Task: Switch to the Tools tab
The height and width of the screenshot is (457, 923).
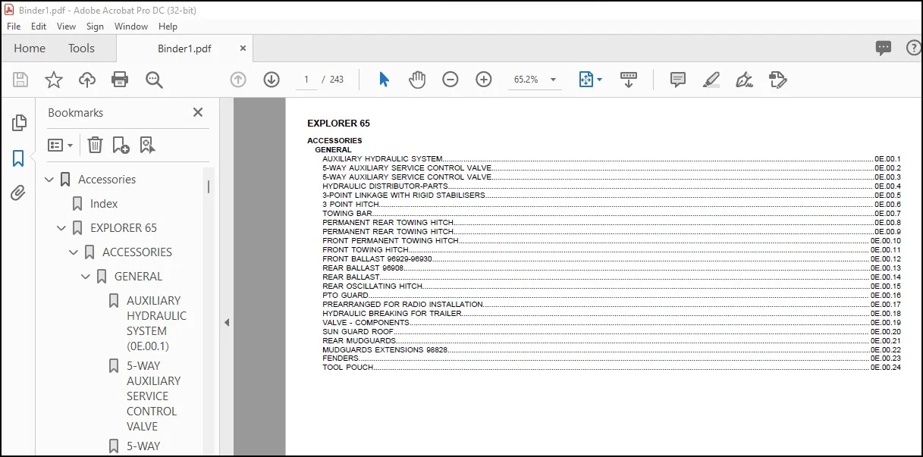Action: [81, 48]
